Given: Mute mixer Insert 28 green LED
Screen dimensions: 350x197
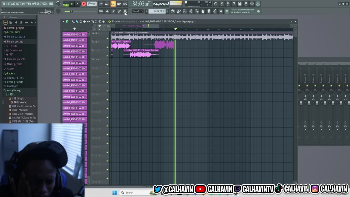Looking at the screenshot, I should click(x=307, y=86).
